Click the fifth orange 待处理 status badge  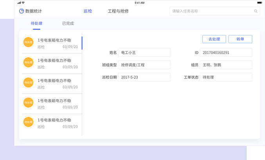28,122
